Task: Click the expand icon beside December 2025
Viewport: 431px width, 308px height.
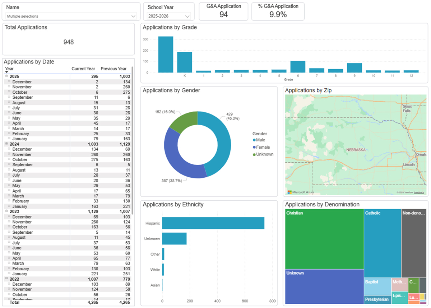Action: pyautogui.click(x=9, y=82)
